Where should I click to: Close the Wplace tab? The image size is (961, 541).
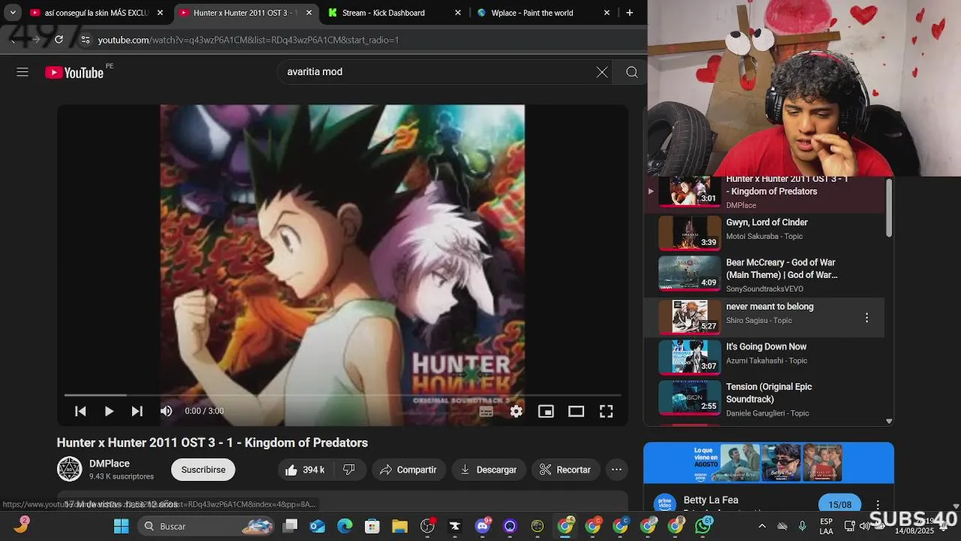point(607,13)
